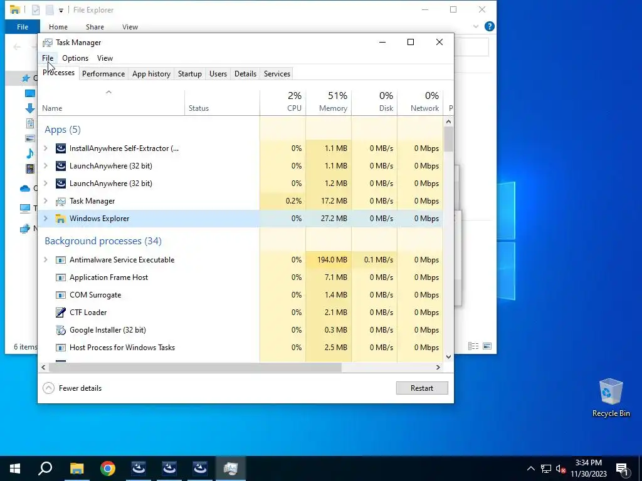Open the Task Manager Options menu

click(x=75, y=58)
